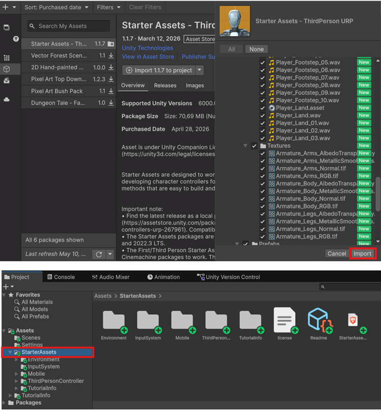Screen dimensions: 381x411
Task: Expand the Packages tree folder
Action: (x=4, y=403)
